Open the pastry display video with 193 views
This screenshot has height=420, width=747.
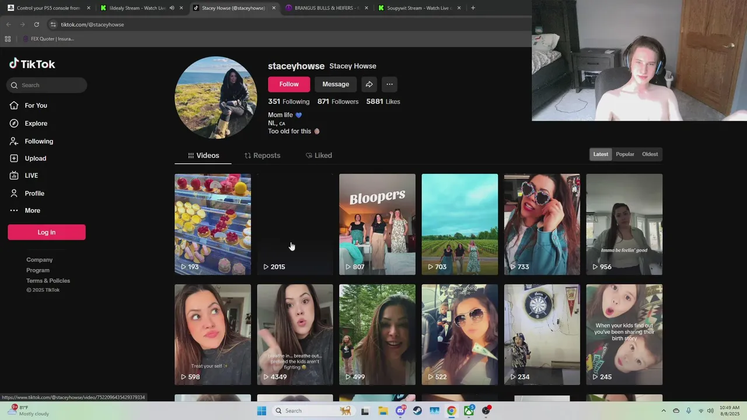[x=212, y=224]
